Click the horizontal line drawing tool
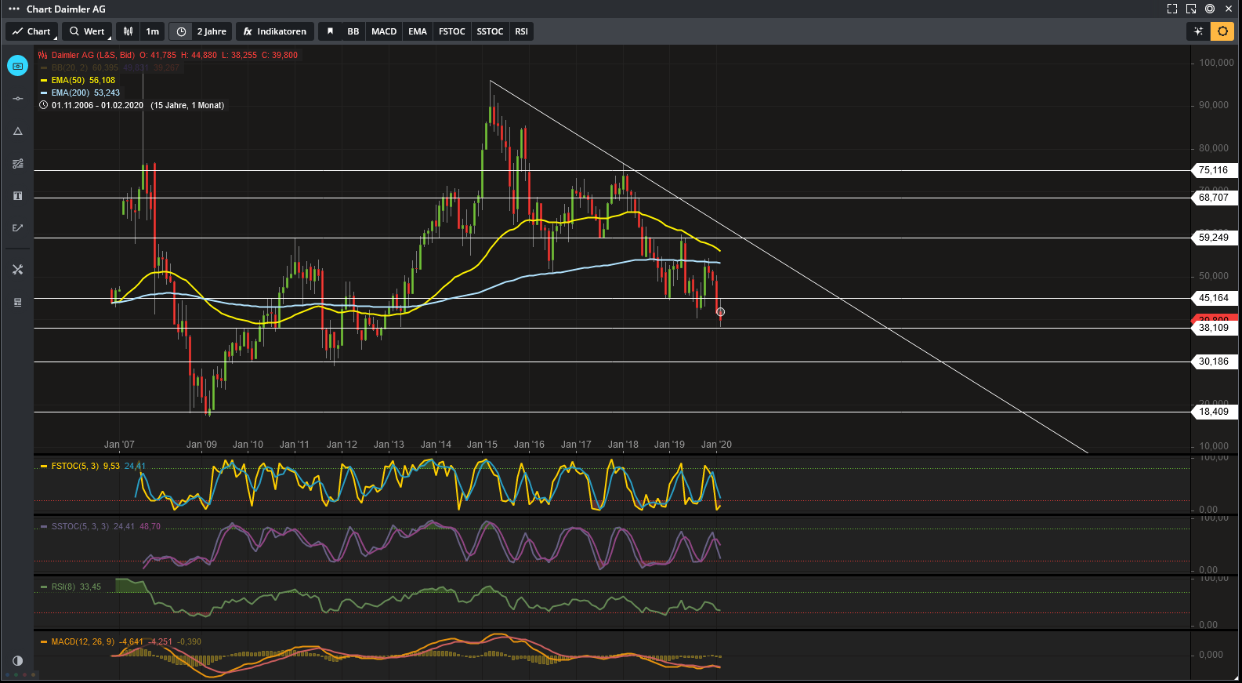The width and height of the screenshot is (1242, 683). coord(17,99)
